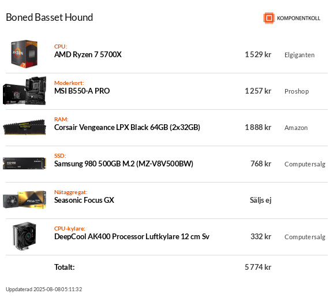The height and width of the screenshot is (297, 333).
Task: Click the Komponentkoll chip logo icon
Action: pos(269,18)
